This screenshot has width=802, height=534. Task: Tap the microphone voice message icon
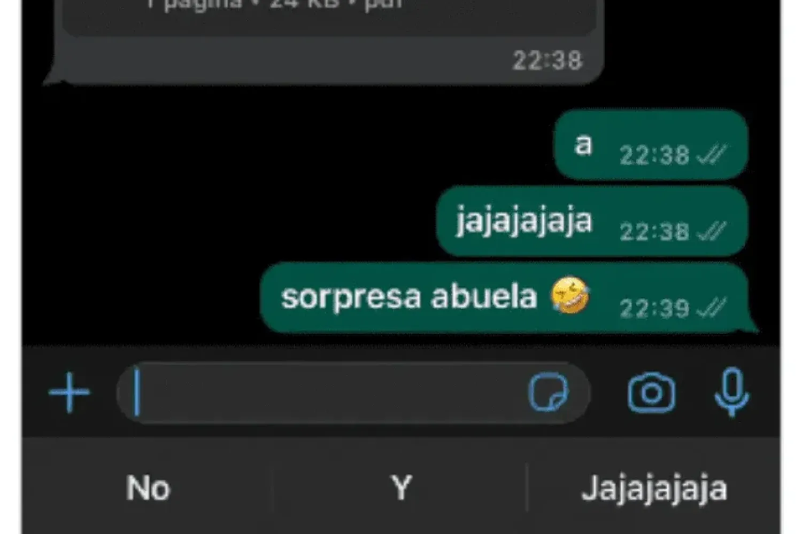pyautogui.click(x=732, y=391)
